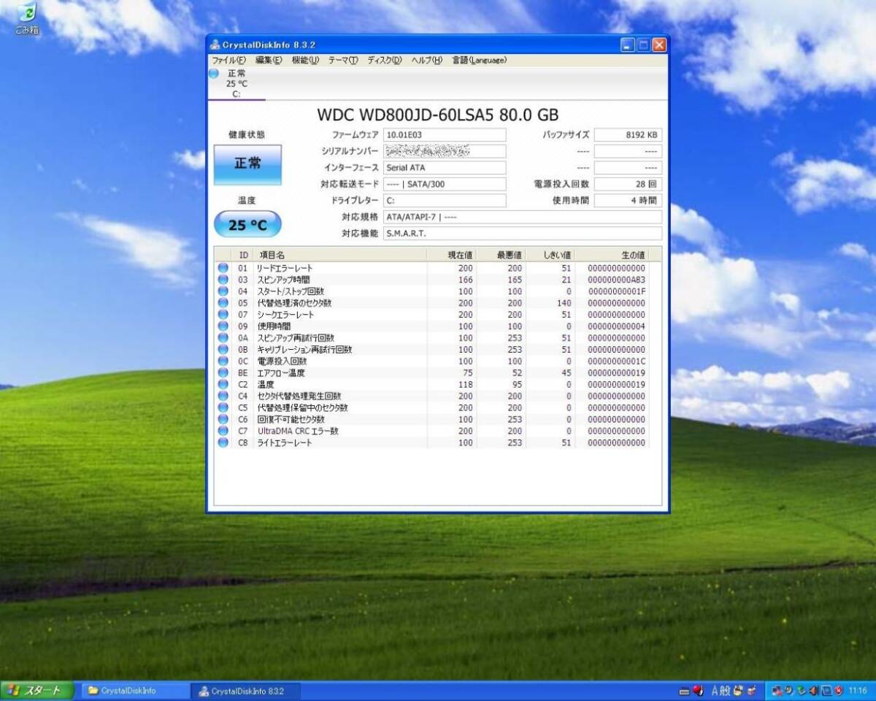Click raw value 00000000001F in スタート/ストップ回数 row
The image size is (876, 701).
[616, 291]
